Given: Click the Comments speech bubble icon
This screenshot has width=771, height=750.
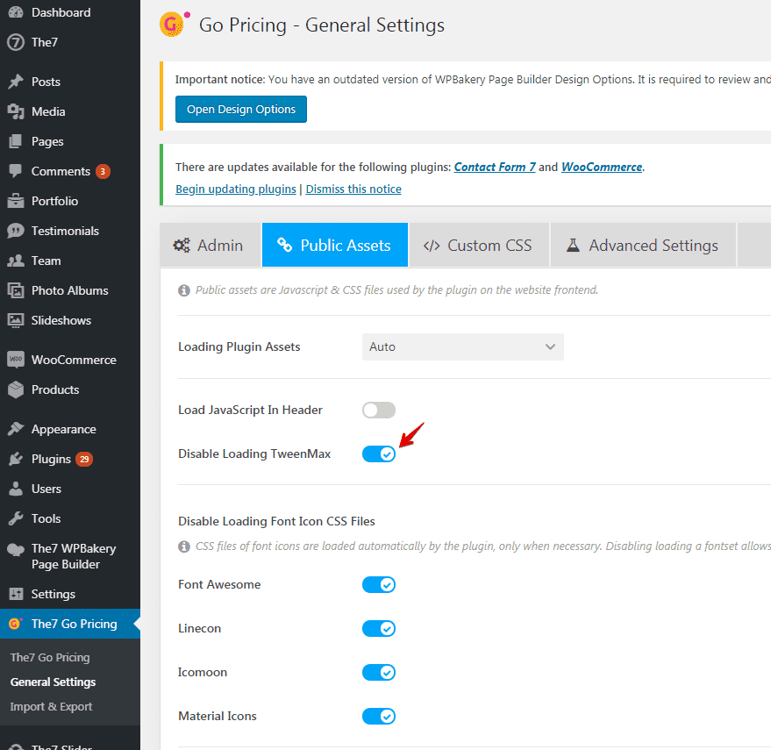Looking at the screenshot, I should click(x=16, y=171).
